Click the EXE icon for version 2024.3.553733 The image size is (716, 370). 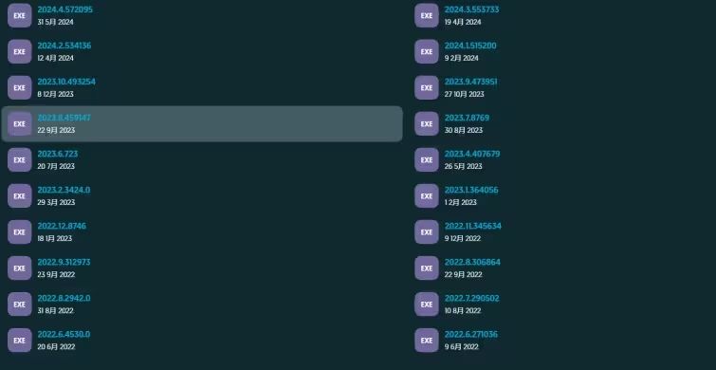click(x=427, y=15)
